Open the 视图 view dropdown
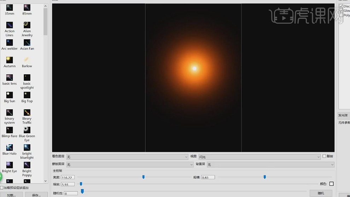 click(x=259, y=157)
